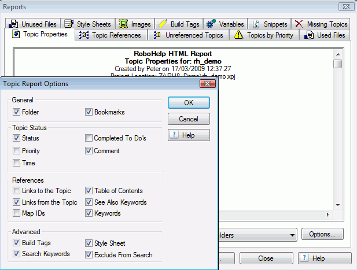Image resolution: width=357 pixels, height=270 pixels.
Task: Click the Options... button
Action: tap(322, 235)
